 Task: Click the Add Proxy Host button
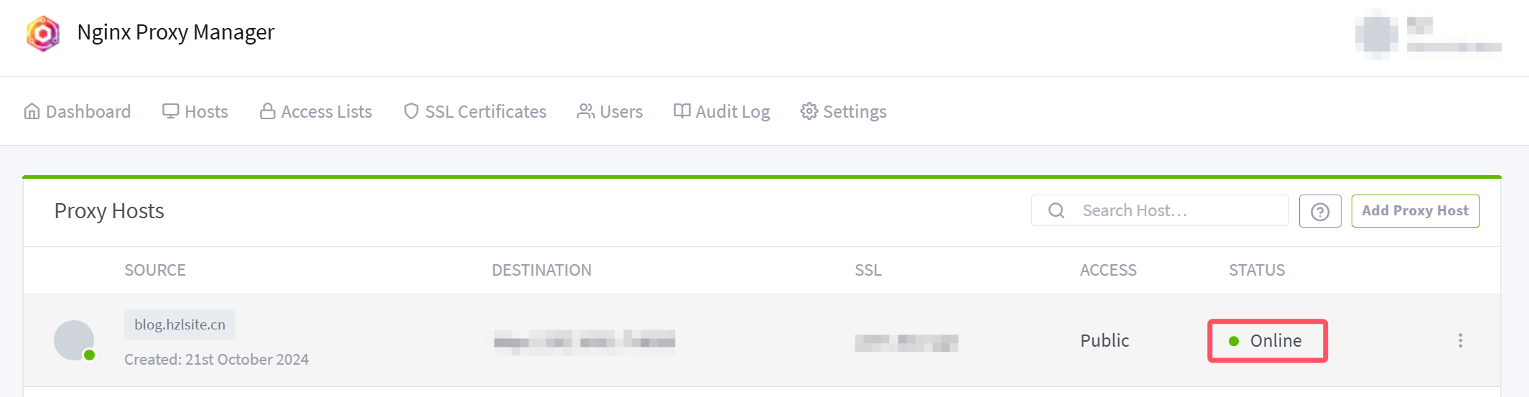(x=1416, y=211)
